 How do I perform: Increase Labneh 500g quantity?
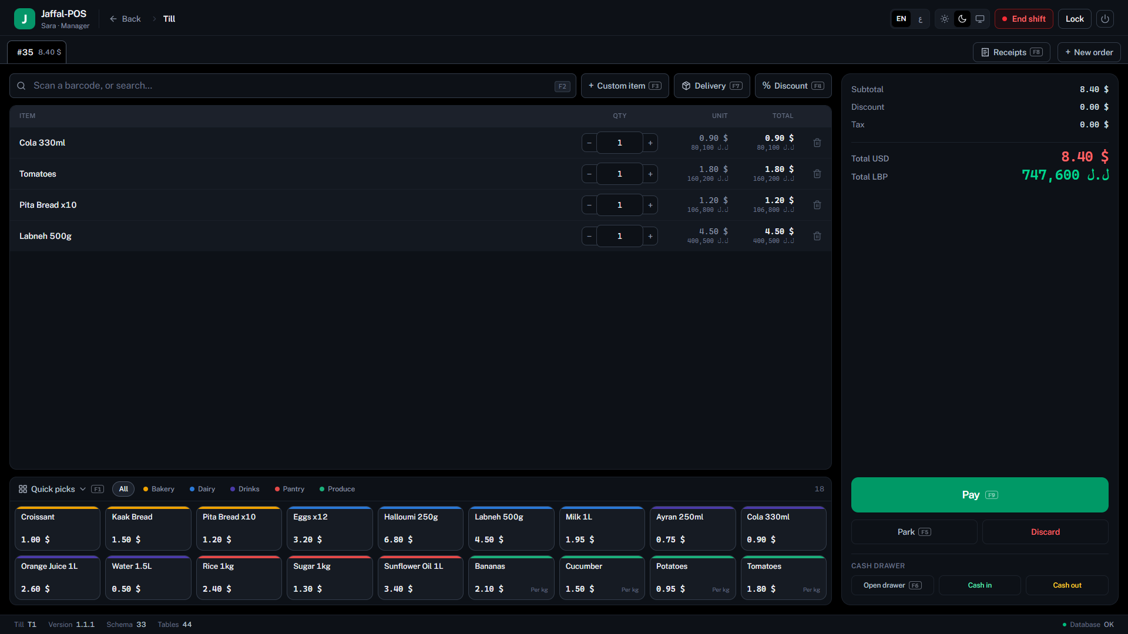coord(650,236)
